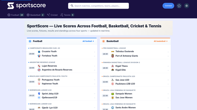Click the Basketball section orange icon

(104, 41)
